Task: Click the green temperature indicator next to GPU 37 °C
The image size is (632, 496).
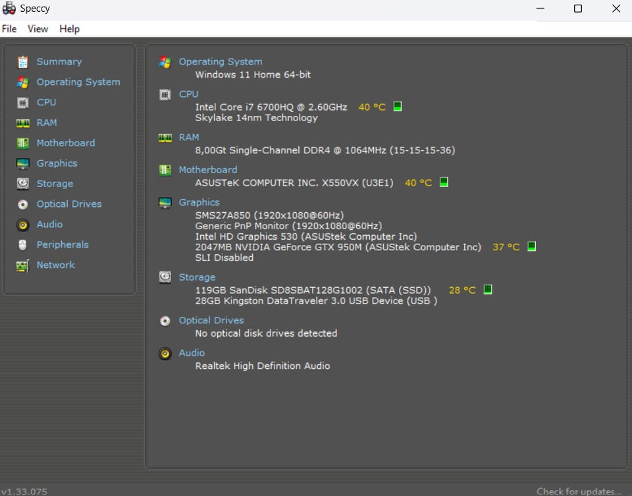Action: point(532,246)
